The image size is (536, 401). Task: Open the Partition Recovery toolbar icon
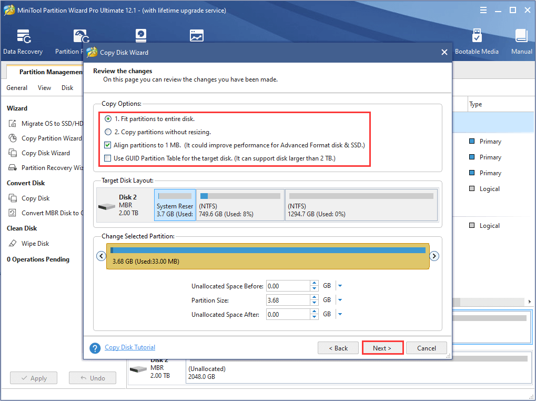82,37
